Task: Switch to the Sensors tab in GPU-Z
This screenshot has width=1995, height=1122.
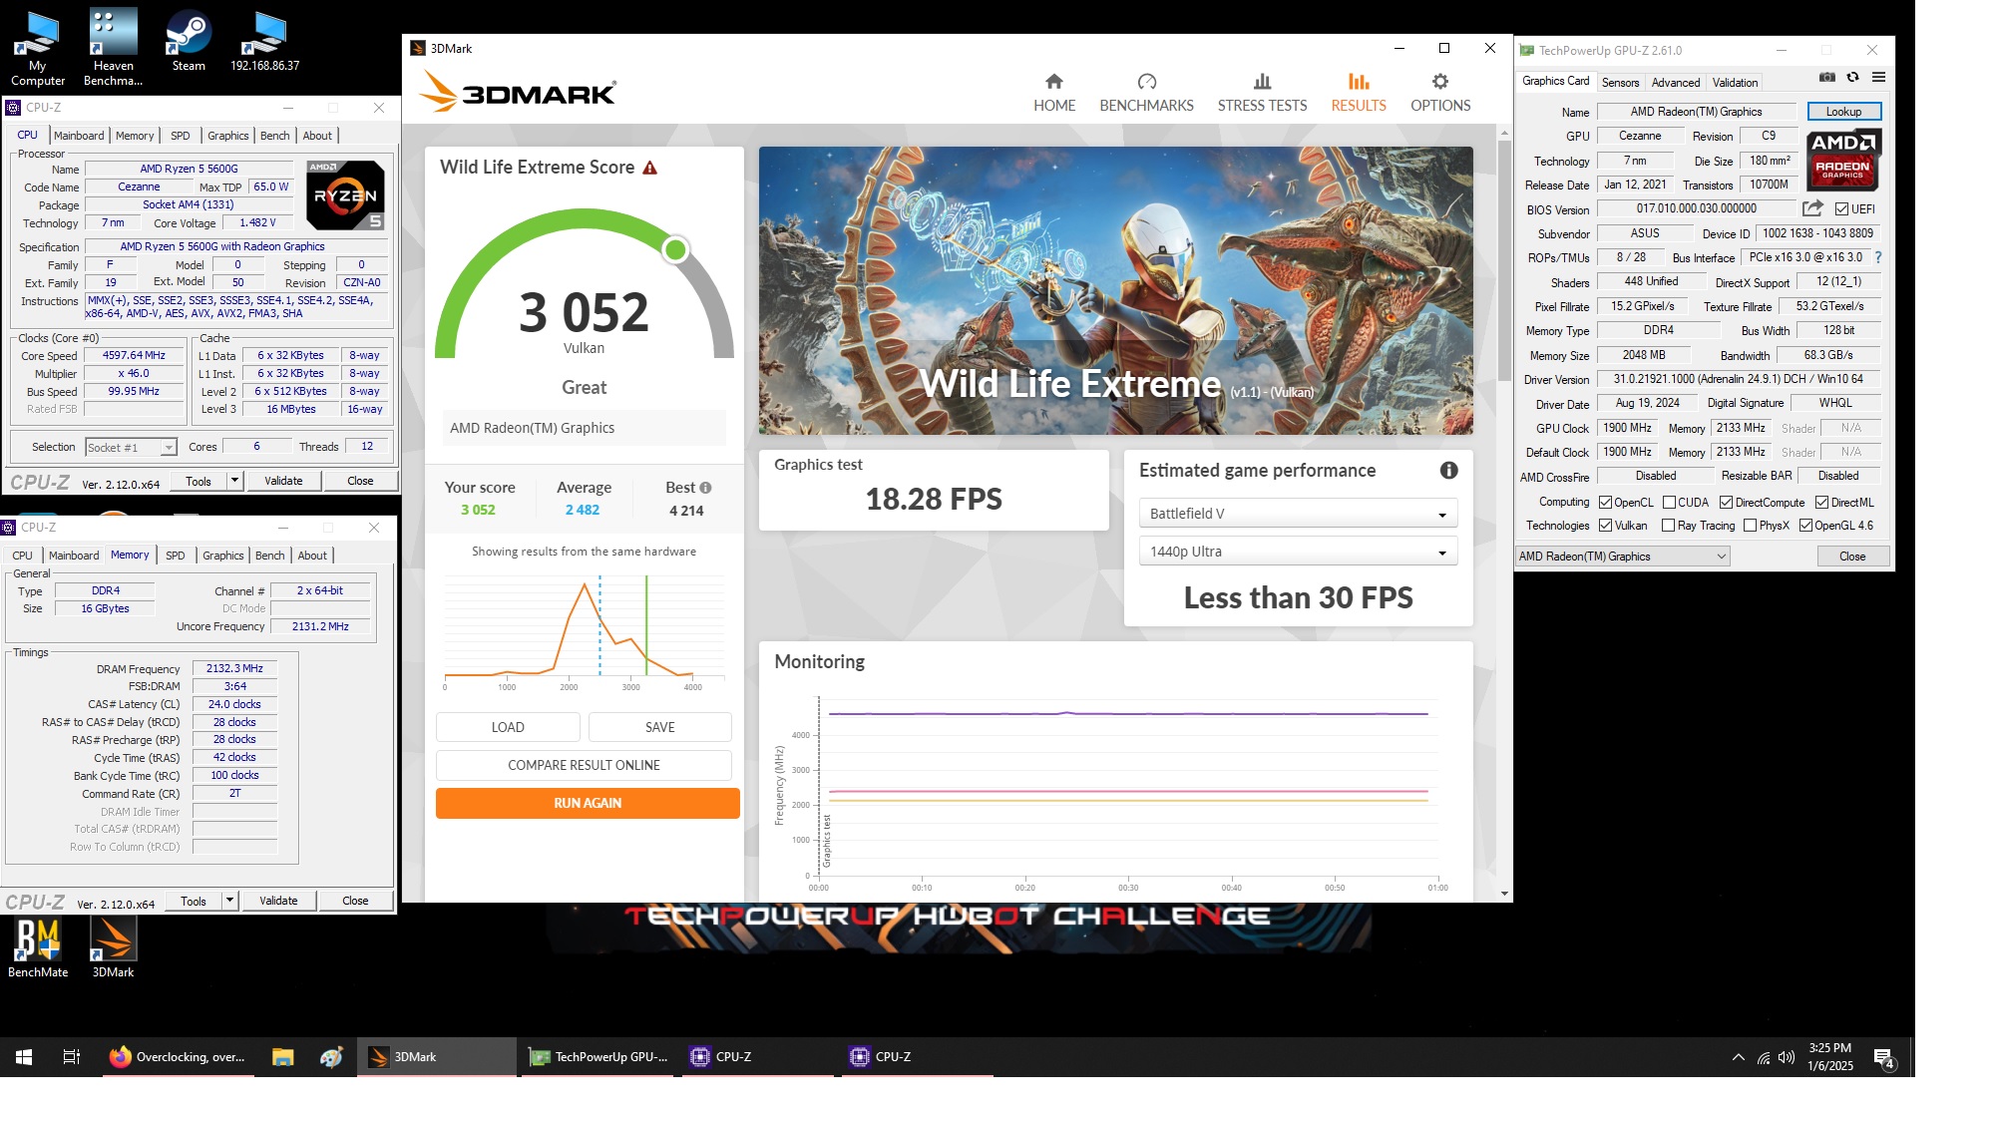Action: (1620, 83)
